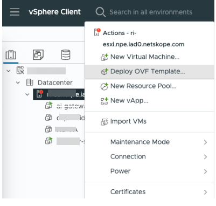Click the New vApp grid icon
Image resolution: width=216 pixels, height=206 pixels.
[104, 101]
